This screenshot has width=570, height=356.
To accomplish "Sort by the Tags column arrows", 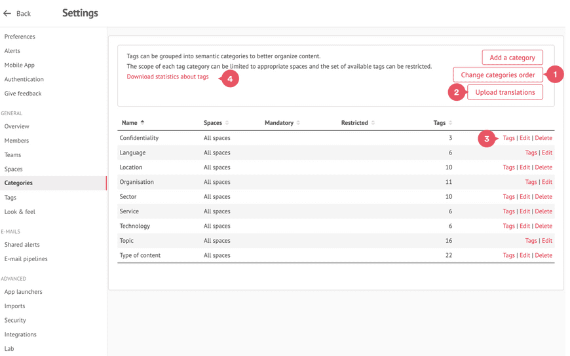I will [x=450, y=123].
